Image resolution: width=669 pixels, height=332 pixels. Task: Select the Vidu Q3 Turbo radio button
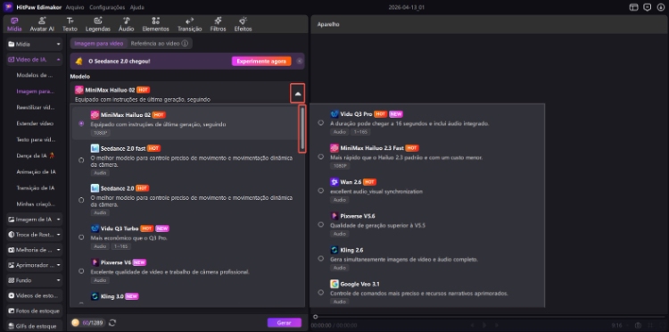81,237
